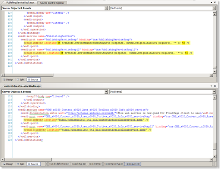
Task: Click bottom pane horizontal scrollbar left arrow
Action: 3,159
